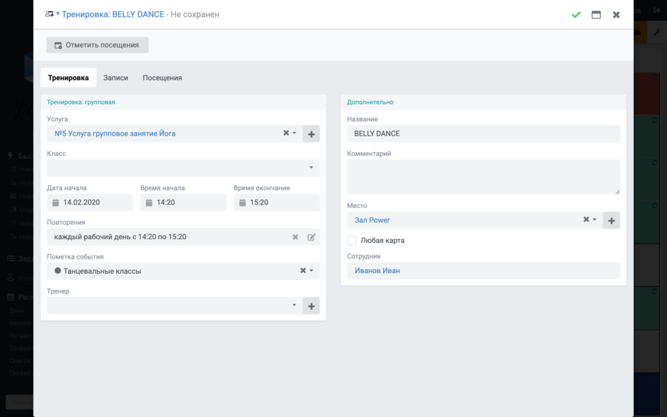Click the Время начала field 14:20

[183, 203]
